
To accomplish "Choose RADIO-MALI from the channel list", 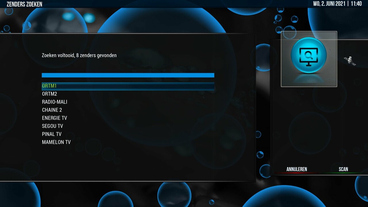I will click(55, 102).
